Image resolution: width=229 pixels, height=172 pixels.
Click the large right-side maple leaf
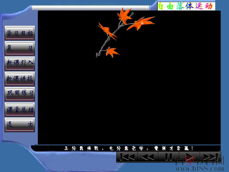point(141,23)
